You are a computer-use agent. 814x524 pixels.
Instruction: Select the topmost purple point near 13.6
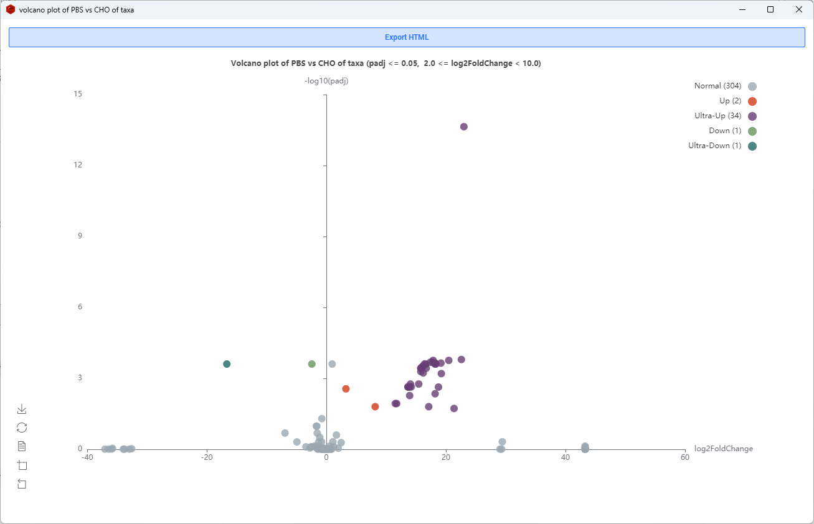(463, 127)
